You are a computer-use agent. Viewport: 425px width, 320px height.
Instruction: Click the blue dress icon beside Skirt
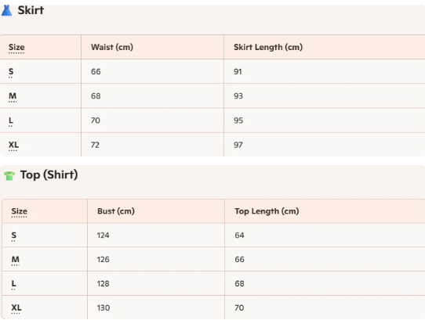(7, 10)
